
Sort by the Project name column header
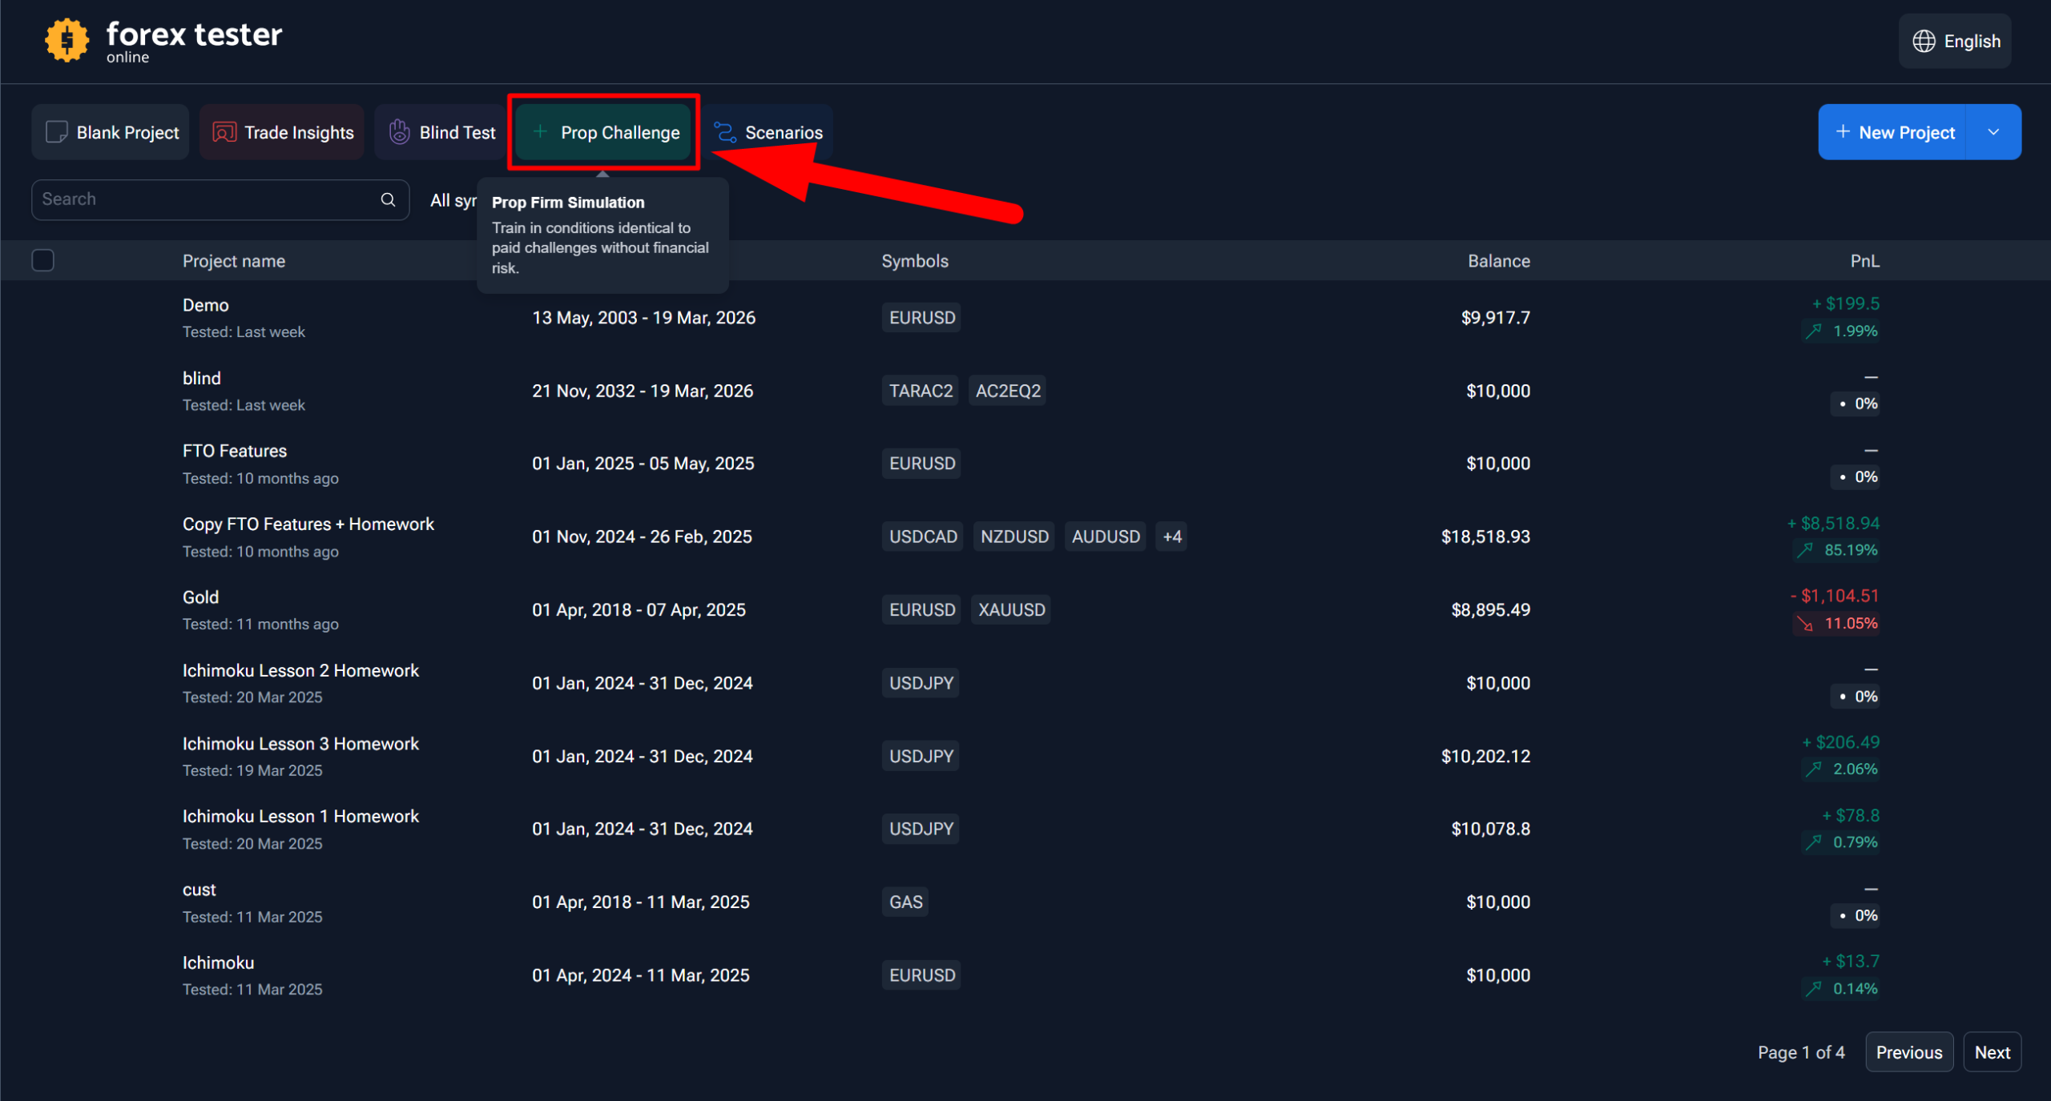(234, 261)
